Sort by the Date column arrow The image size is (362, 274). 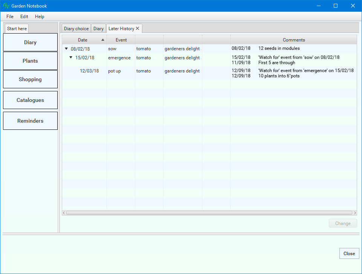(103, 40)
